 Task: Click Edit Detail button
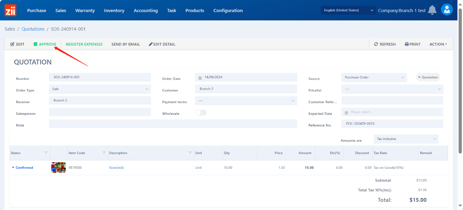(162, 44)
